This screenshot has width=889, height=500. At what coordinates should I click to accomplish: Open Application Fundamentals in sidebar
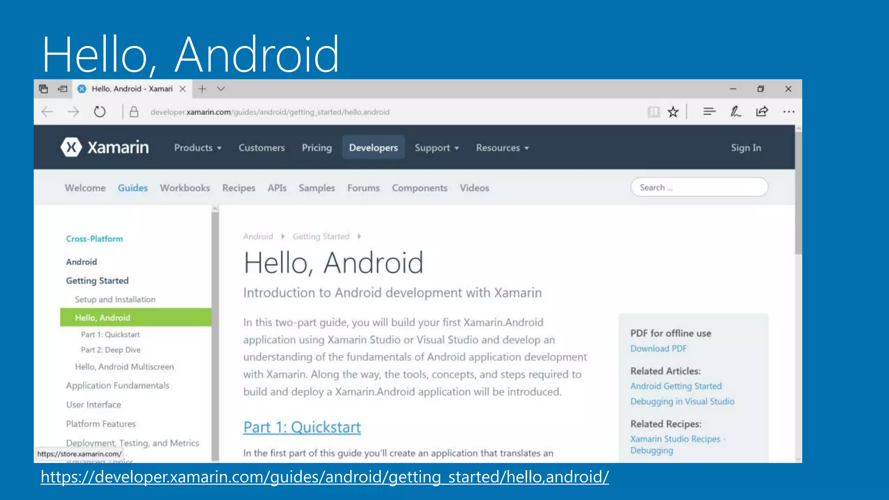click(118, 385)
